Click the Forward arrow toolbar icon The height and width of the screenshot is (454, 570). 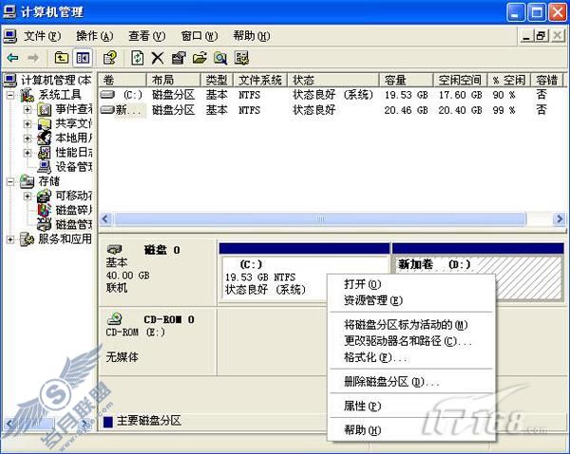33,58
